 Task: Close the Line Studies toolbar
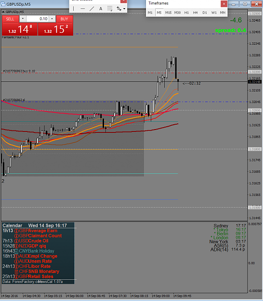pos(123,1)
